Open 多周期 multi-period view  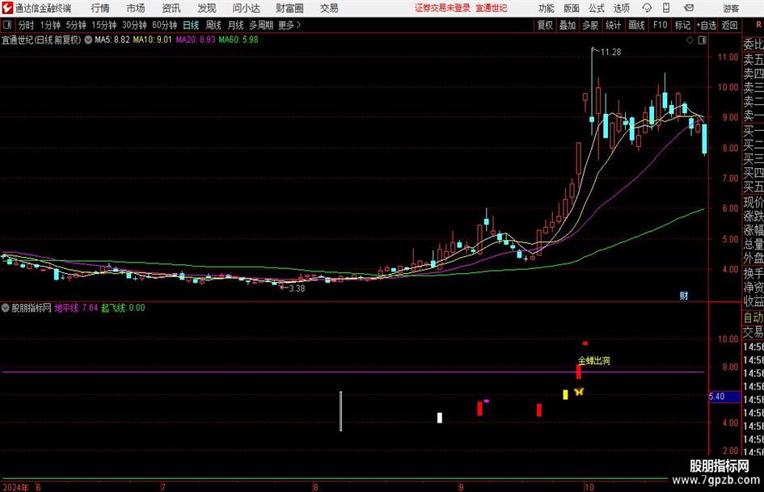tap(261, 25)
